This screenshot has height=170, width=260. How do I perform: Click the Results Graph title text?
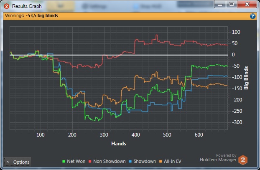click(27, 6)
